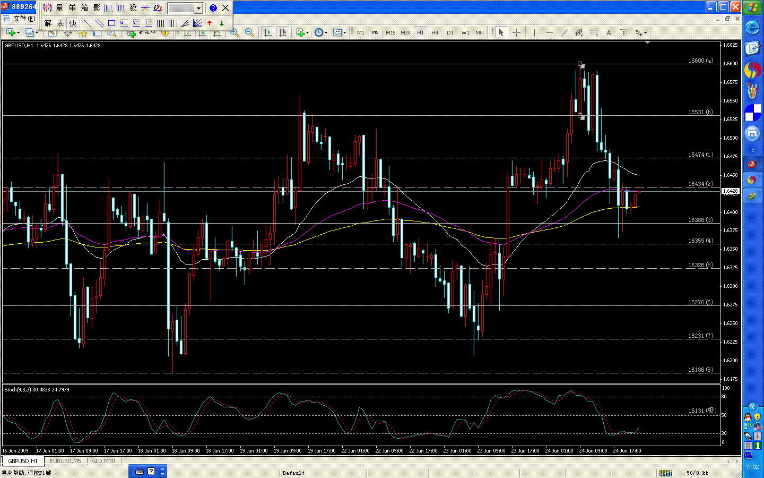Switch to the M1 timeframe

[x=361, y=32]
